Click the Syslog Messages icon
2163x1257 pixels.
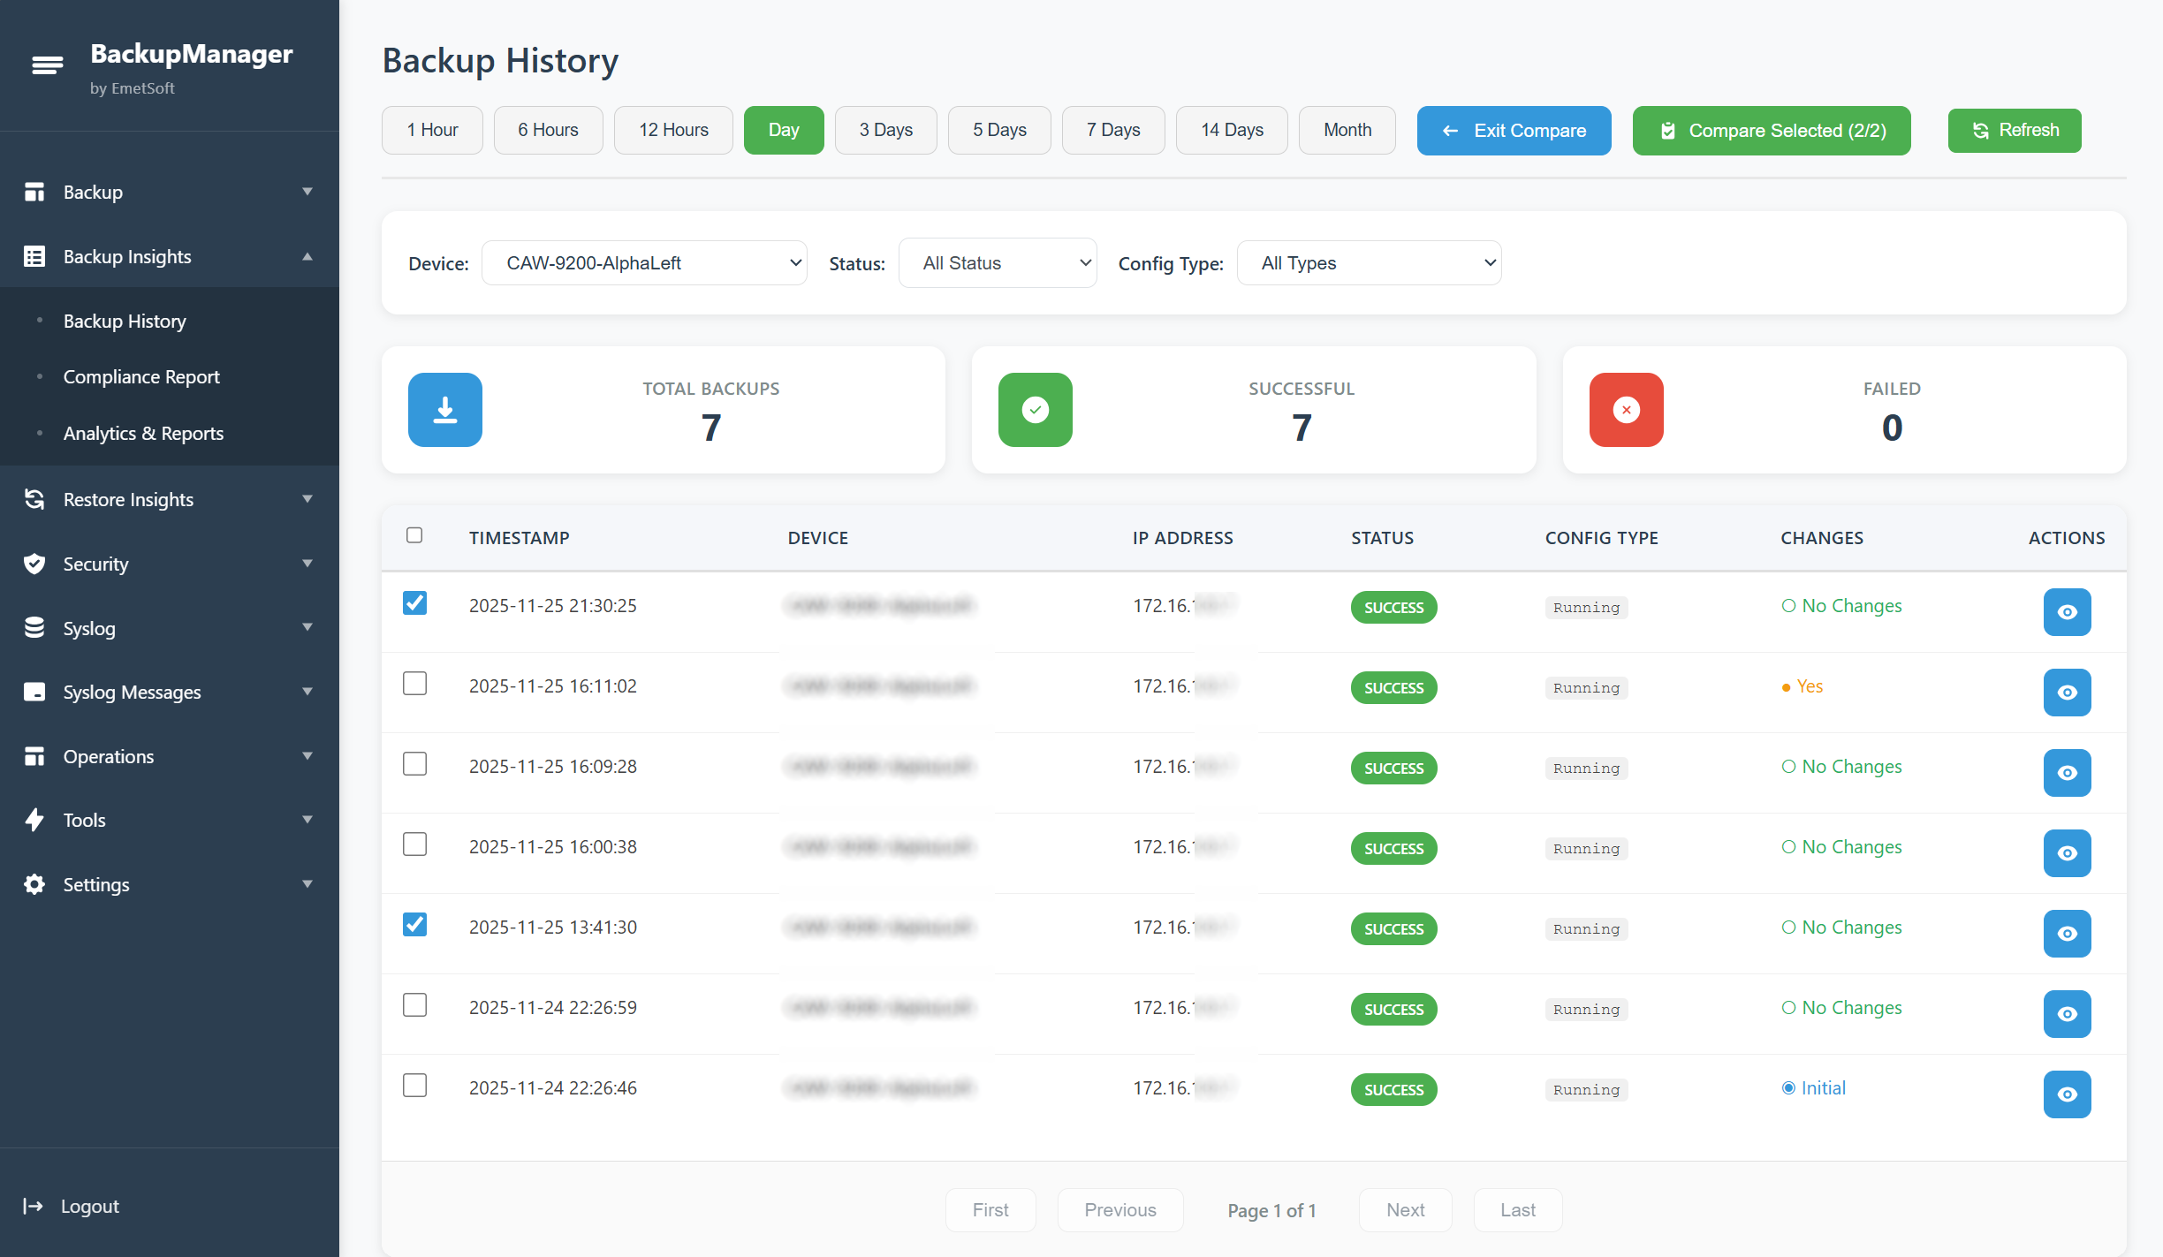pyautogui.click(x=34, y=692)
